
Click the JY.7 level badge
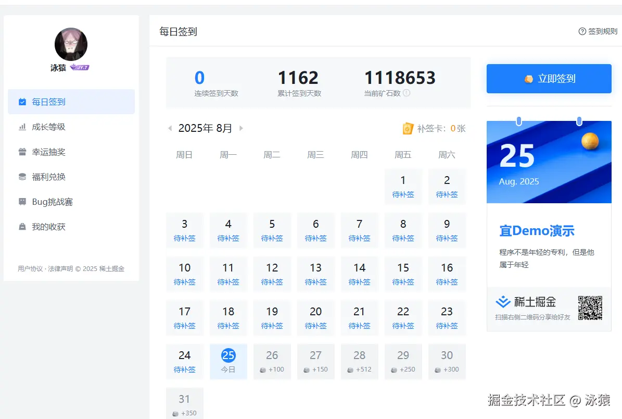click(82, 68)
